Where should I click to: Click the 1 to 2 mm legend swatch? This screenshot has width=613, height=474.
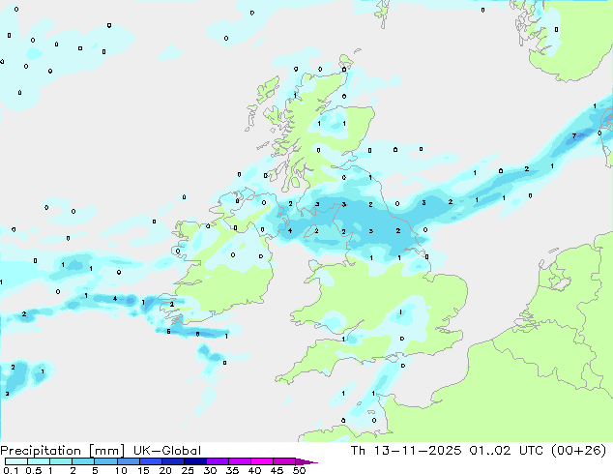pos(61,461)
